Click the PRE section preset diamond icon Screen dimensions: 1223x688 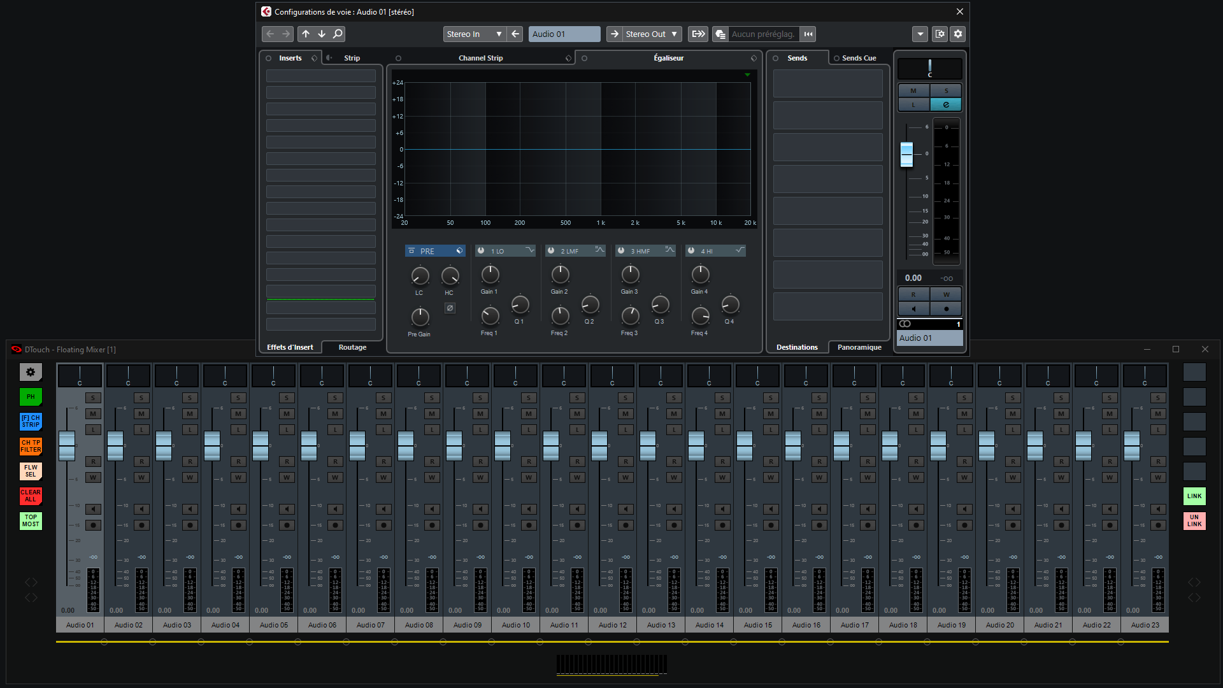click(459, 250)
